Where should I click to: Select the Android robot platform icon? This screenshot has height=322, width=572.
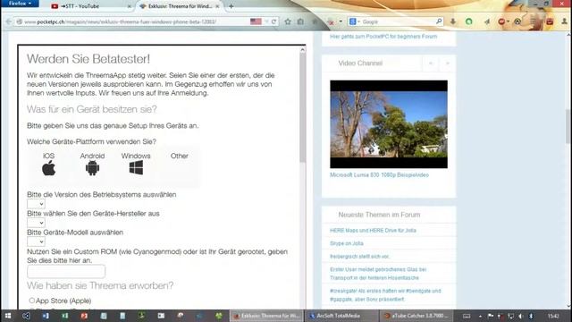pyautogui.click(x=92, y=168)
